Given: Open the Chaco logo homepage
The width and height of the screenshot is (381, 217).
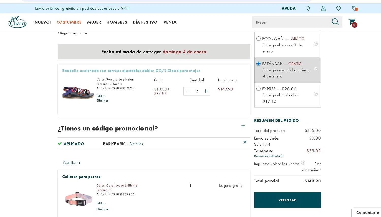Looking at the screenshot, I should tap(18, 22).
